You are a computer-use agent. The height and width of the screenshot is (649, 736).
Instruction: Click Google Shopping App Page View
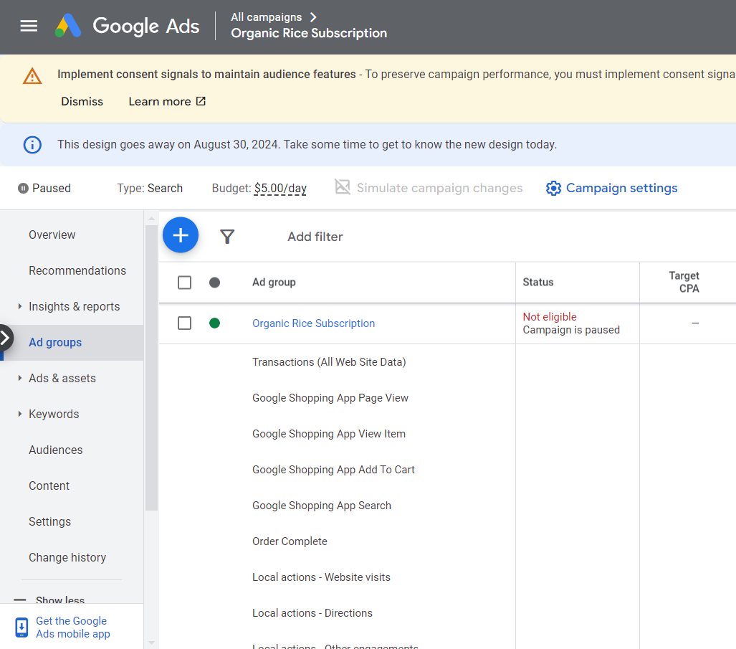click(330, 398)
